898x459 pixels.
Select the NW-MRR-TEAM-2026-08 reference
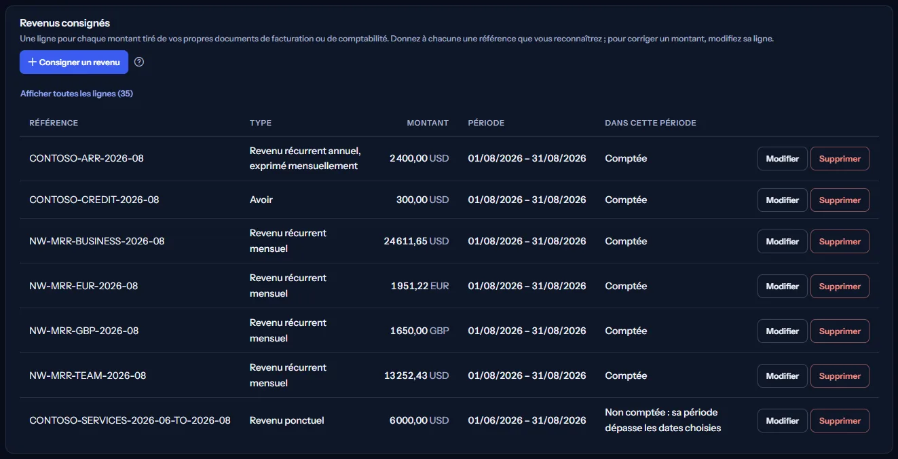point(88,375)
